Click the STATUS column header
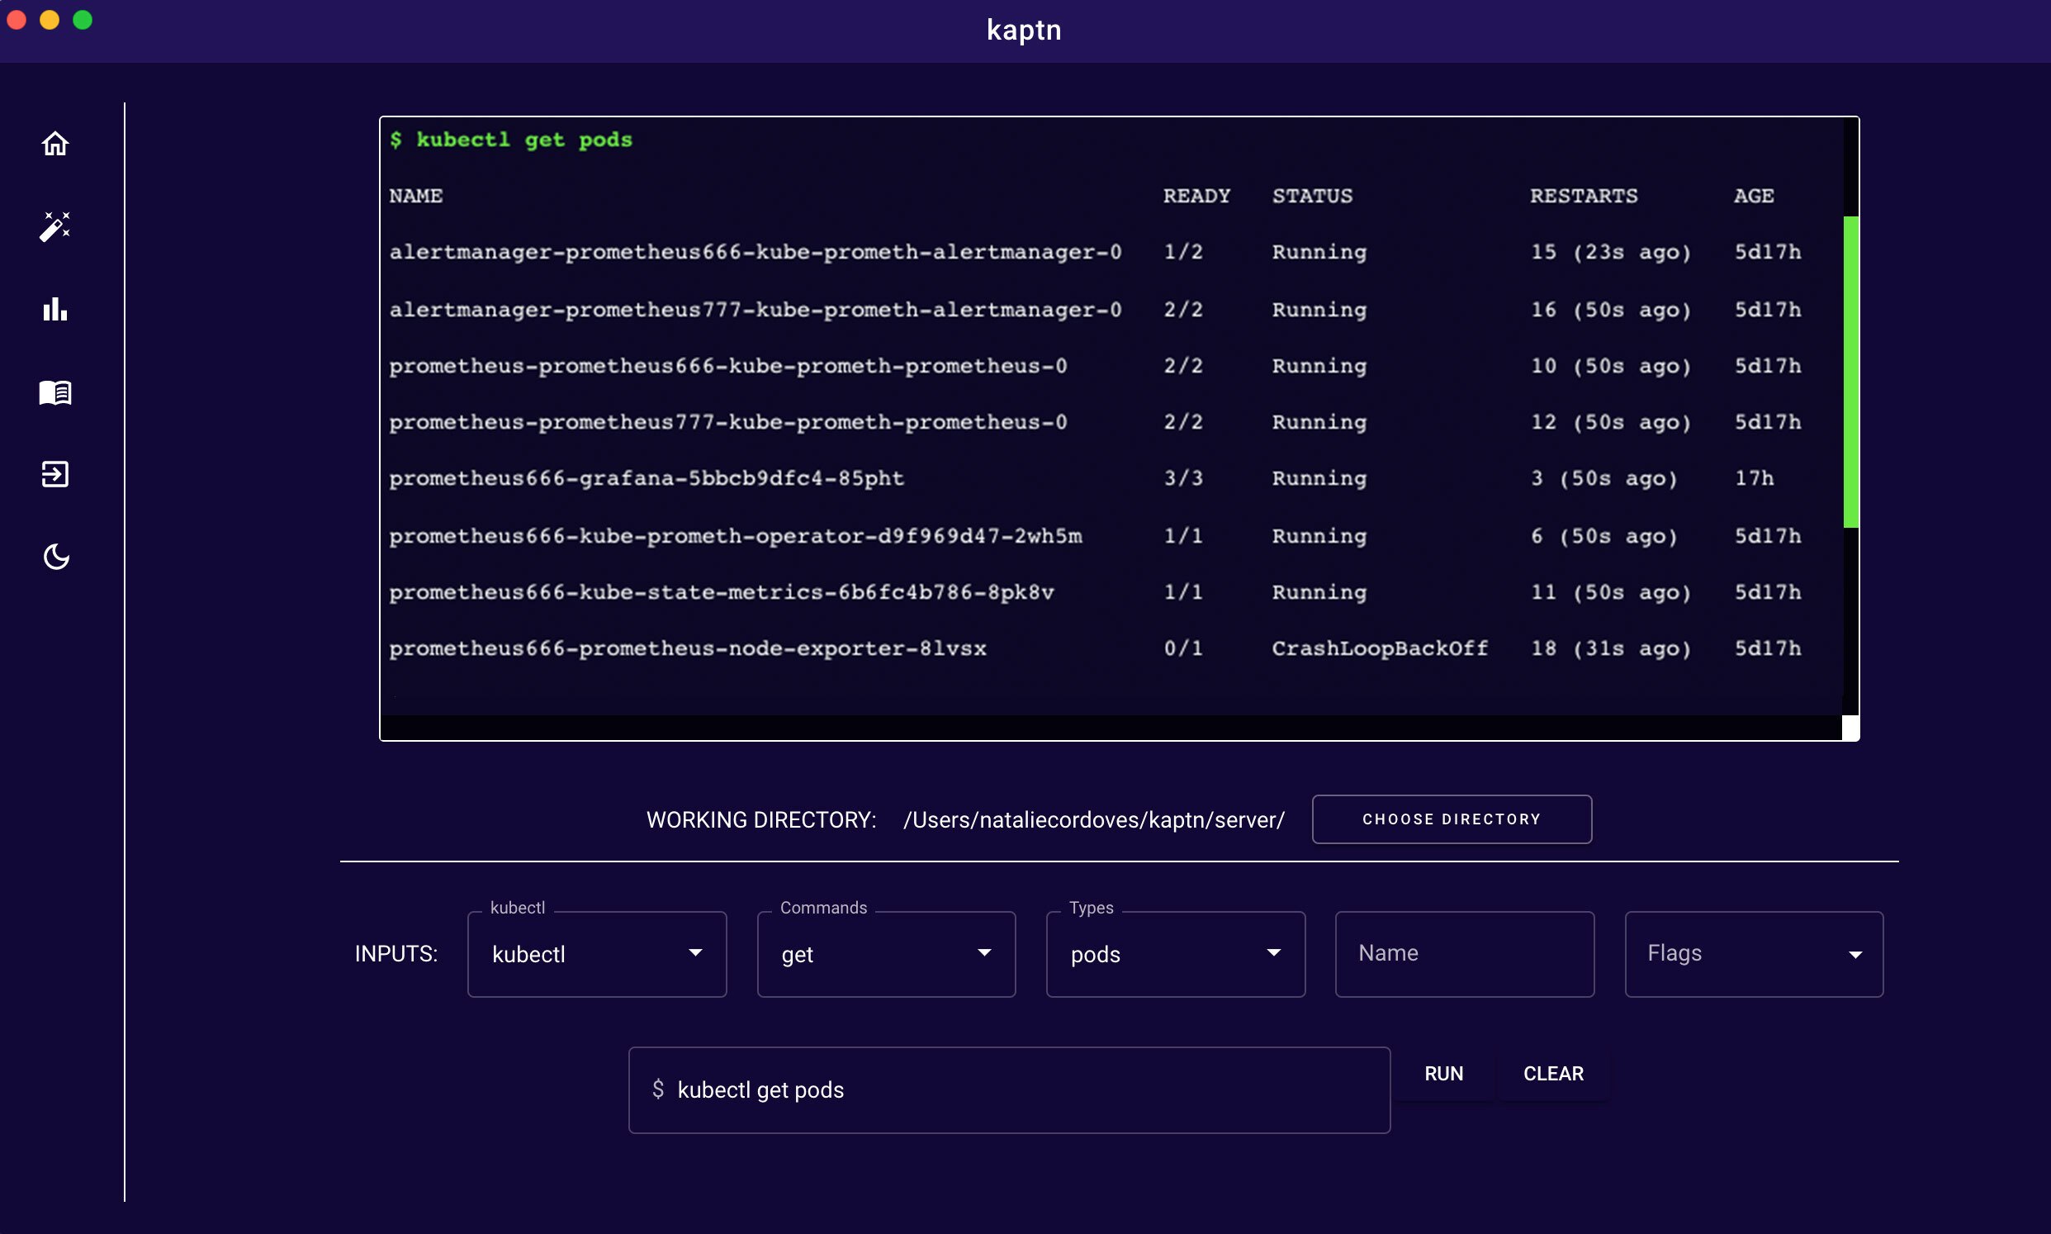2051x1234 pixels. 1312,197
